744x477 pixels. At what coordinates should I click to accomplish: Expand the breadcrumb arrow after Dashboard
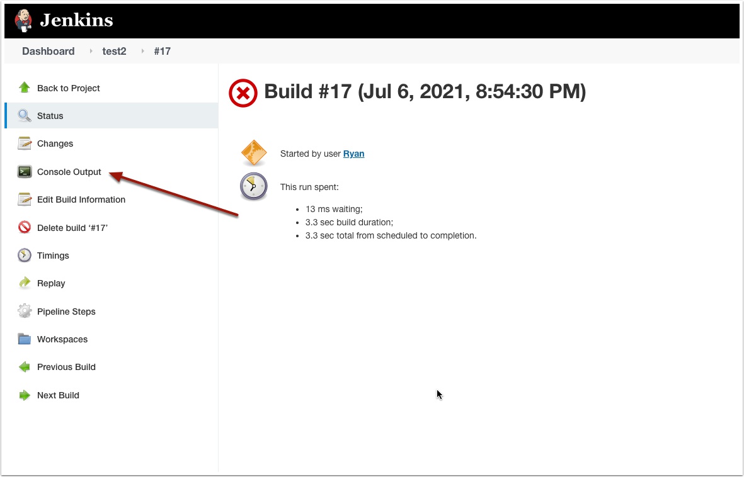coord(91,51)
